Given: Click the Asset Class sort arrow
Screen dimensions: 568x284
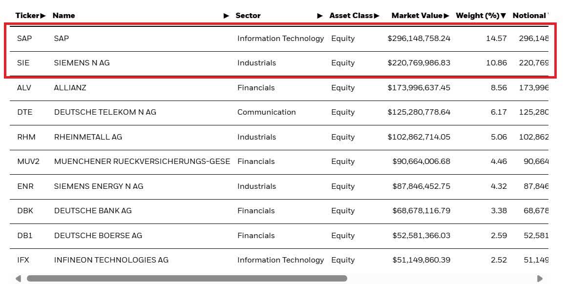Looking at the screenshot, I should 377,16.
